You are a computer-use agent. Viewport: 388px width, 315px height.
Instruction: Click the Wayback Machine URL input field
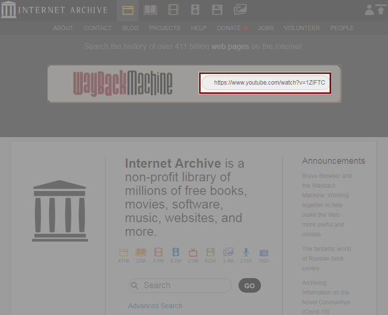tap(265, 83)
